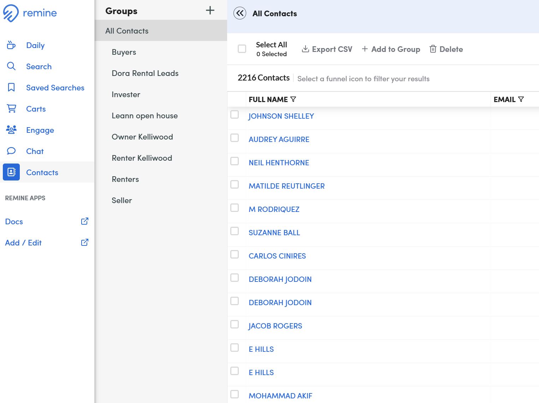The width and height of the screenshot is (539, 403).
Task: Open contact Matilde Reutlinger
Action: [x=286, y=186]
